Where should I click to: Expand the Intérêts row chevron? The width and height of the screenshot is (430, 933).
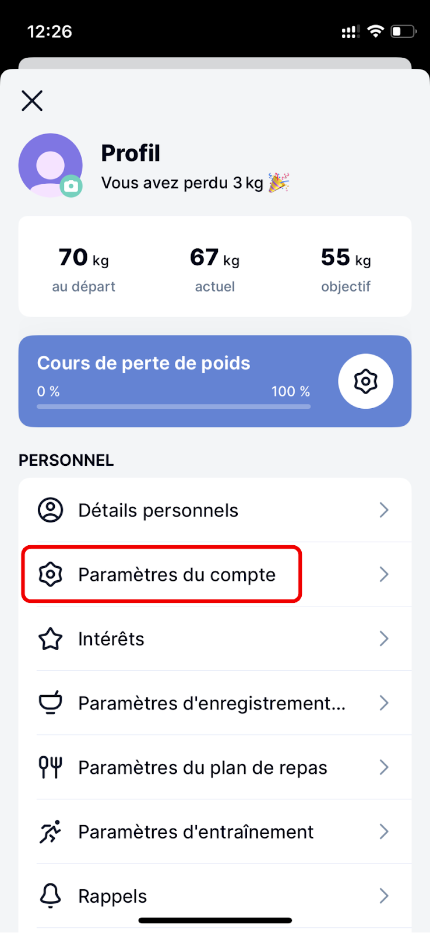click(384, 639)
